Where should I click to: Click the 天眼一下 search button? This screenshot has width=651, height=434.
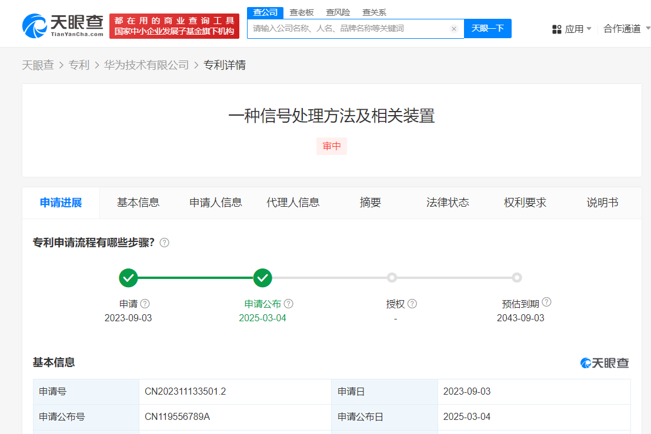tap(488, 29)
